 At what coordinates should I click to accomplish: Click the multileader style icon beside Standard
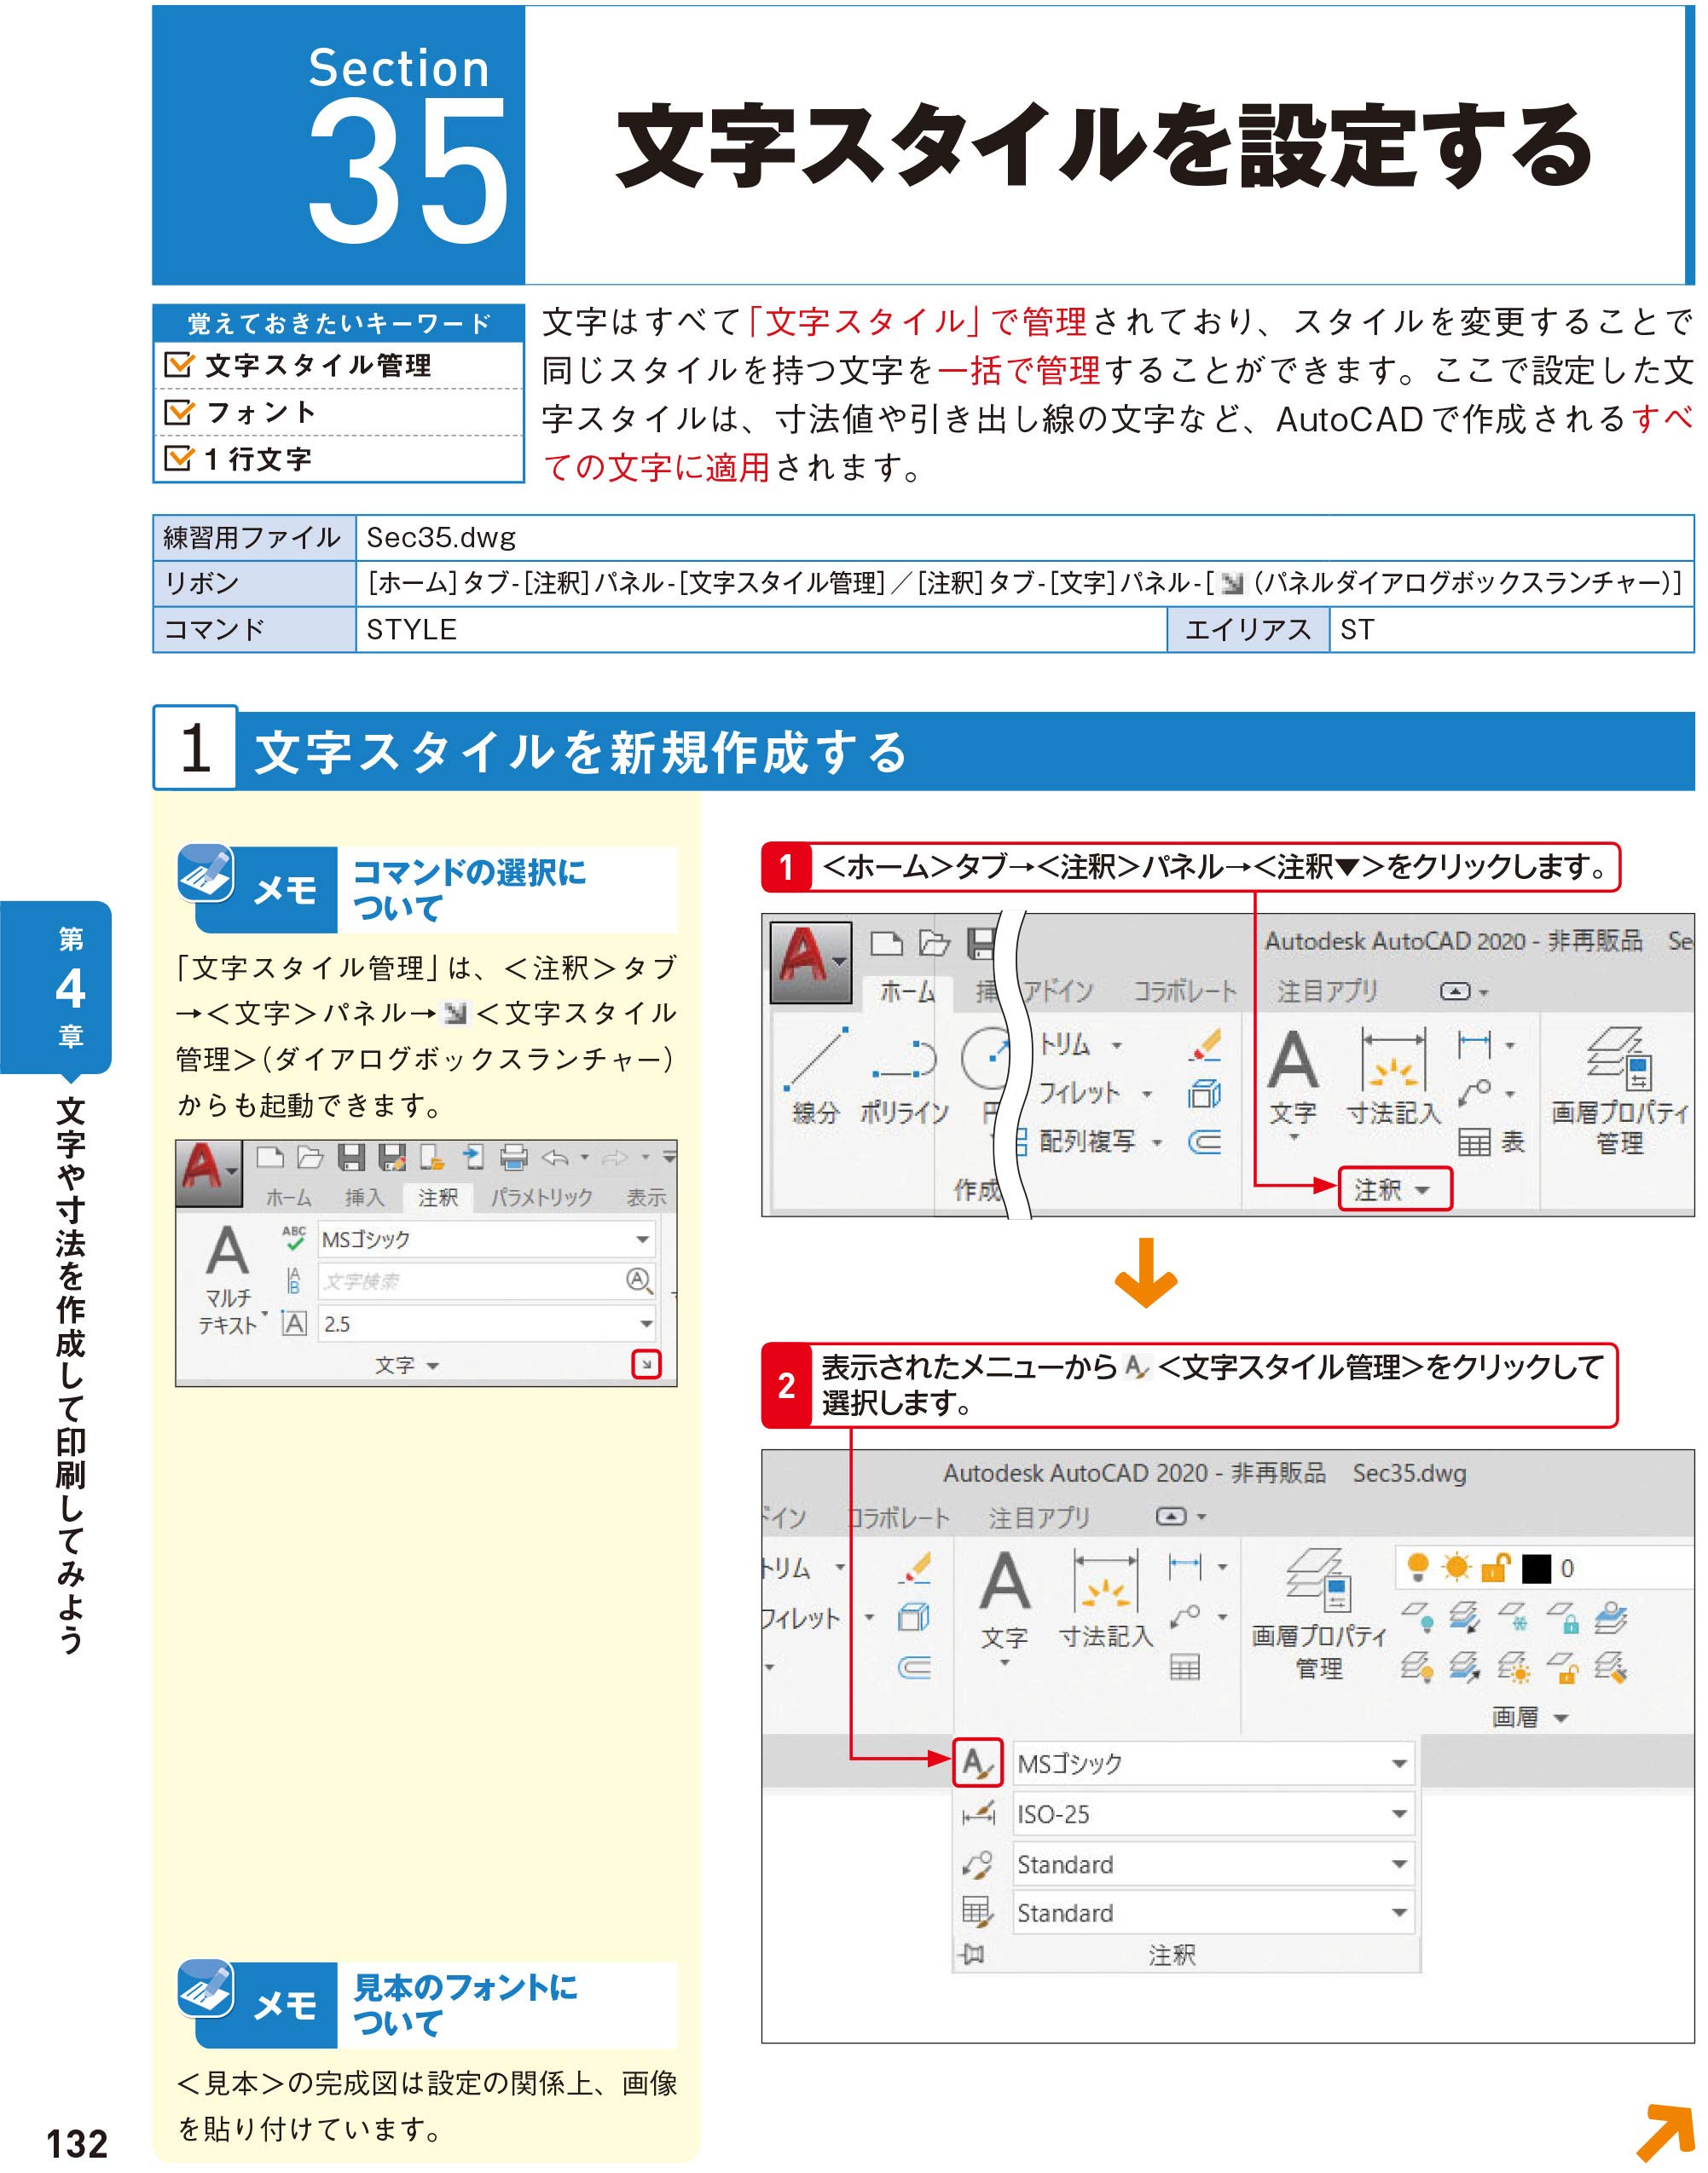click(977, 1864)
